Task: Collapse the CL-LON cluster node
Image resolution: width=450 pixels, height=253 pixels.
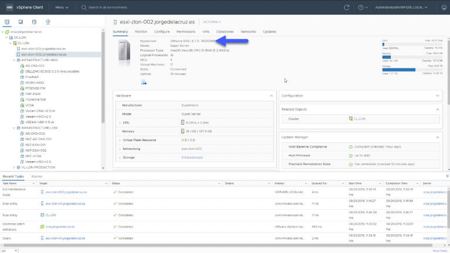Action: (x=11, y=43)
